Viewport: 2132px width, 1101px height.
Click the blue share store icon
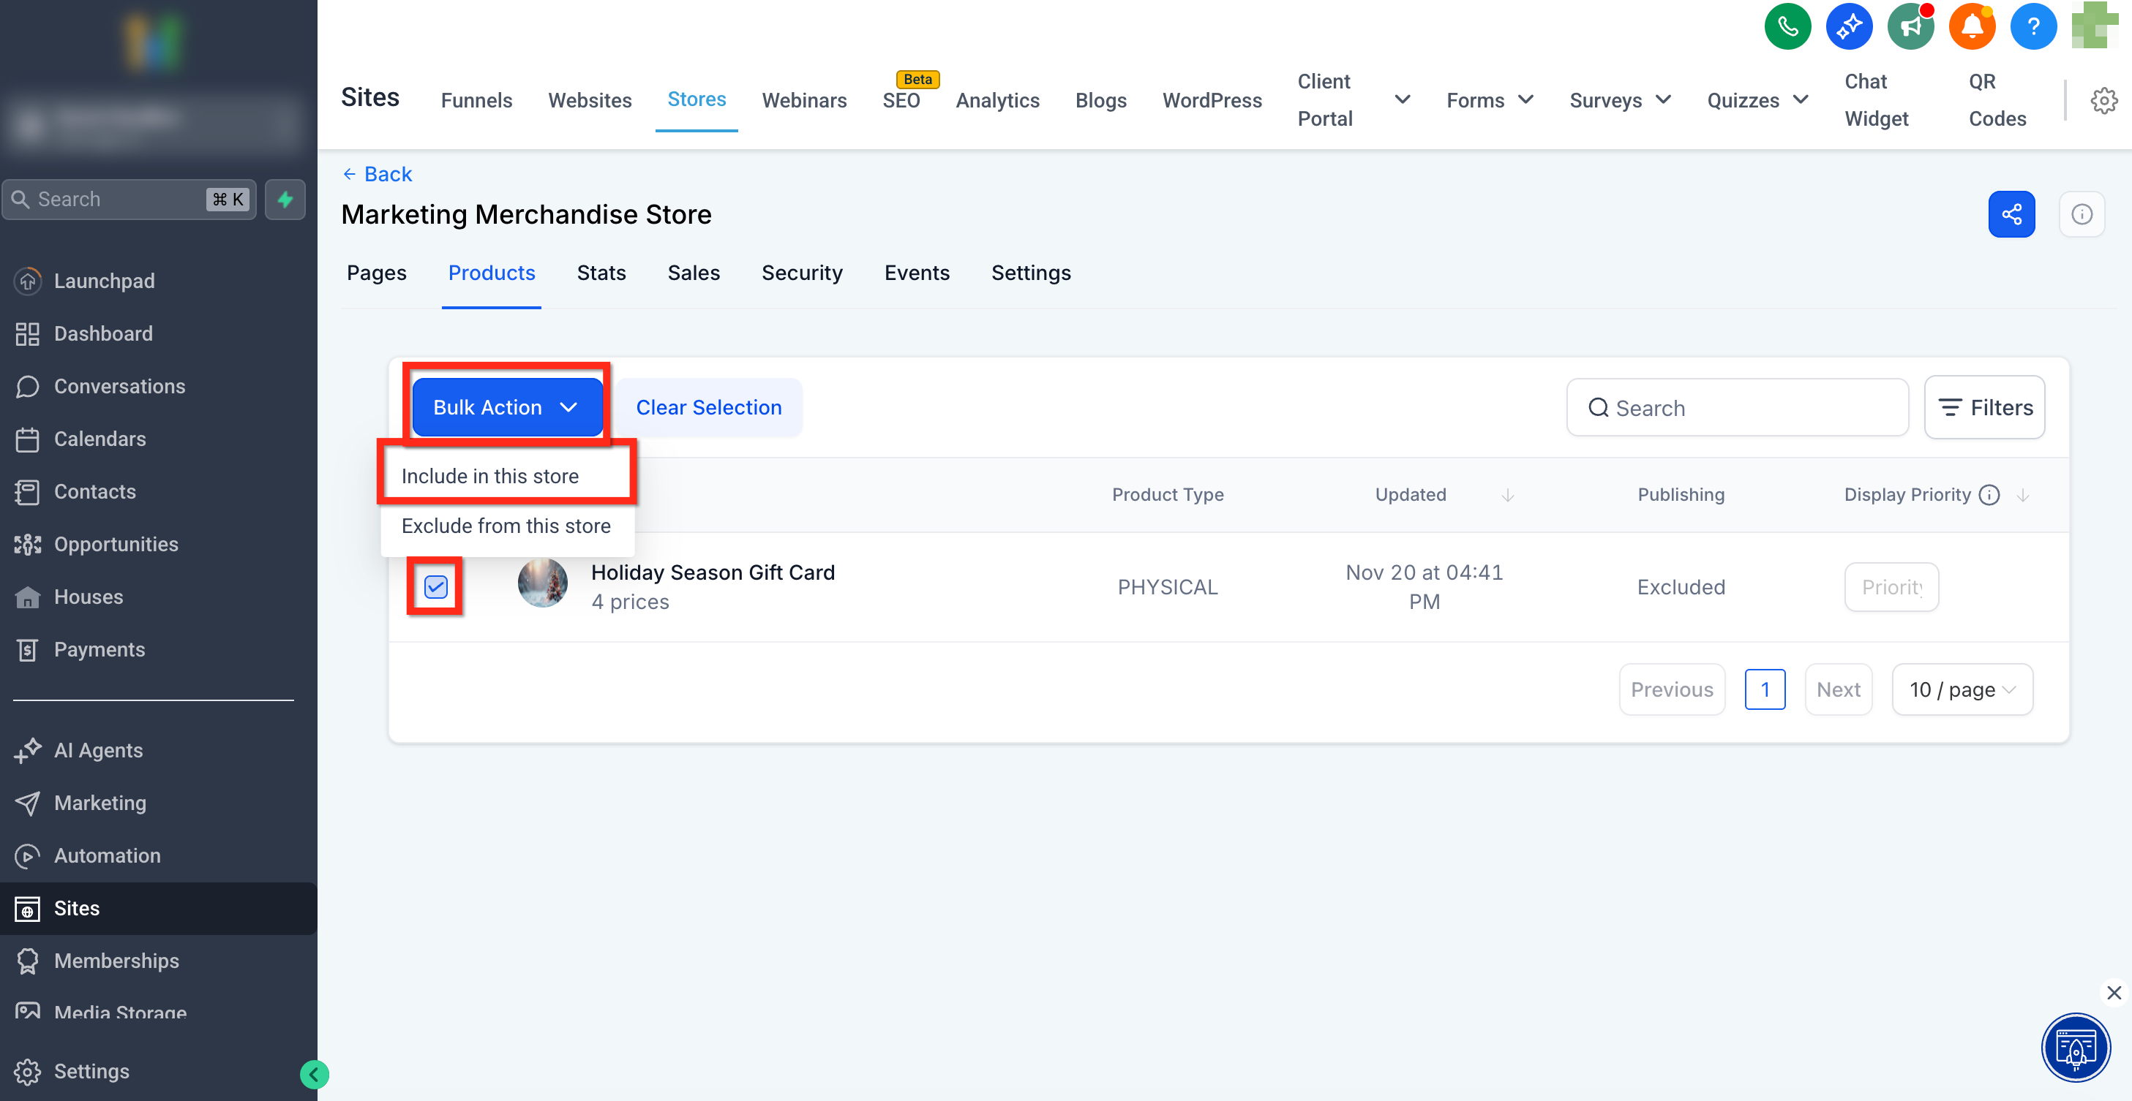(x=2011, y=214)
